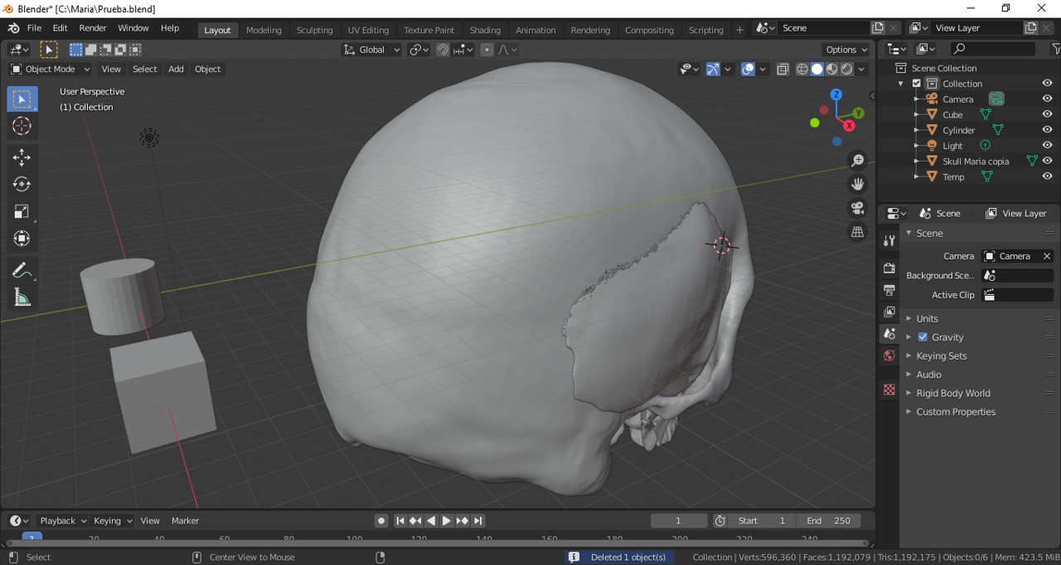Hide Skull Maria copia in outliner
This screenshot has height=565, width=1061.
[x=1047, y=161]
